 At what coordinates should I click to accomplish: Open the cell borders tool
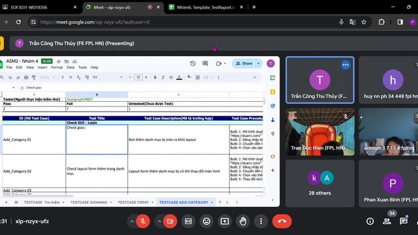click(x=197, y=77)
